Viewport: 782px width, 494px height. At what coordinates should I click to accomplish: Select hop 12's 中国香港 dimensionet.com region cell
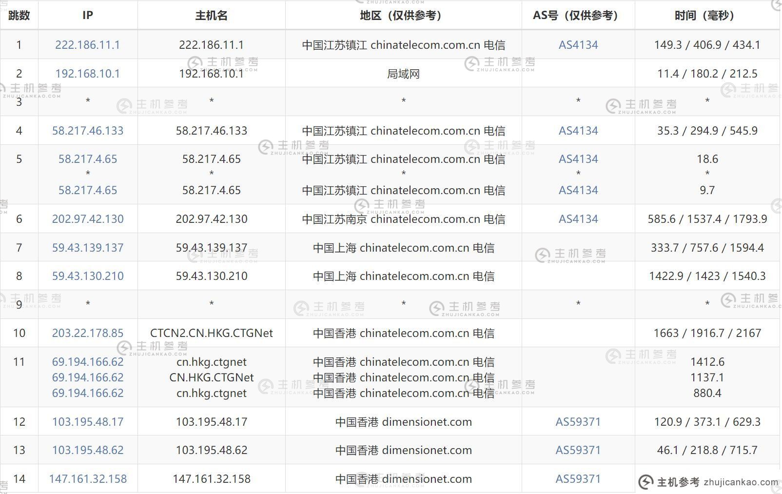404,422
